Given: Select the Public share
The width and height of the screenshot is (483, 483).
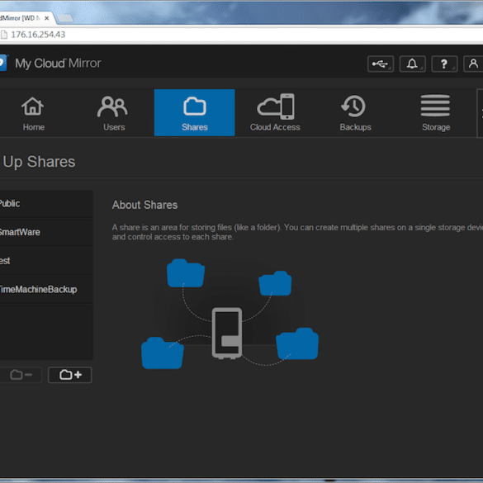Looking at the screenshot, I should [46, 204].
